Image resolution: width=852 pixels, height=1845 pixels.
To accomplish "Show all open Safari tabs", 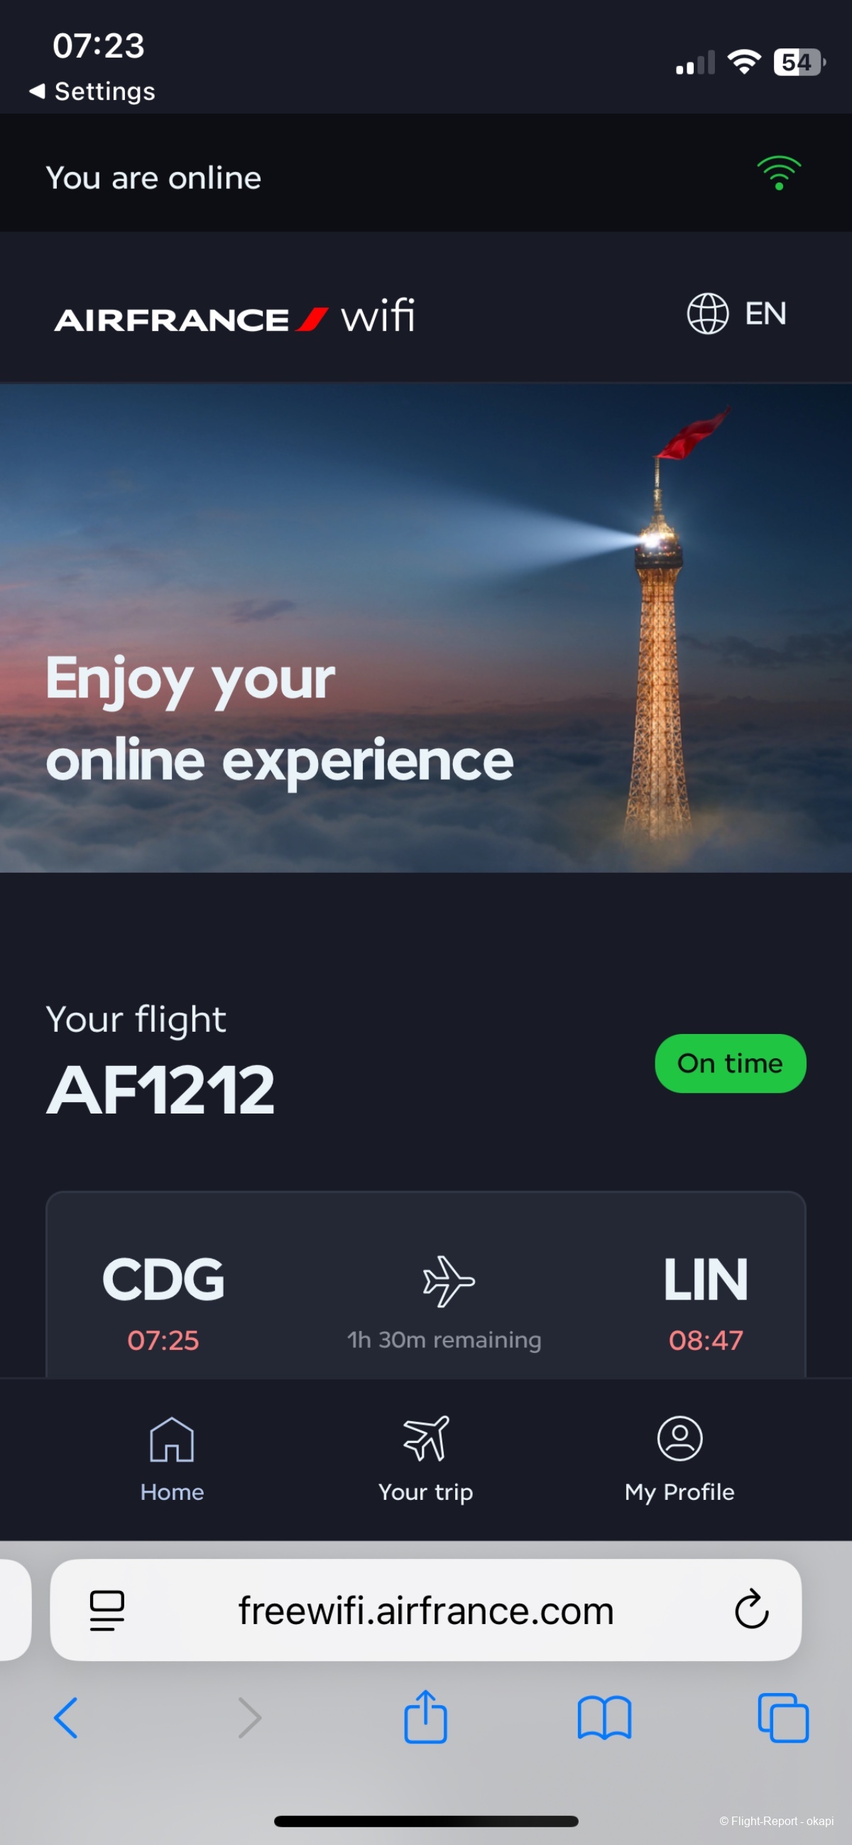I will [783, 1717].
